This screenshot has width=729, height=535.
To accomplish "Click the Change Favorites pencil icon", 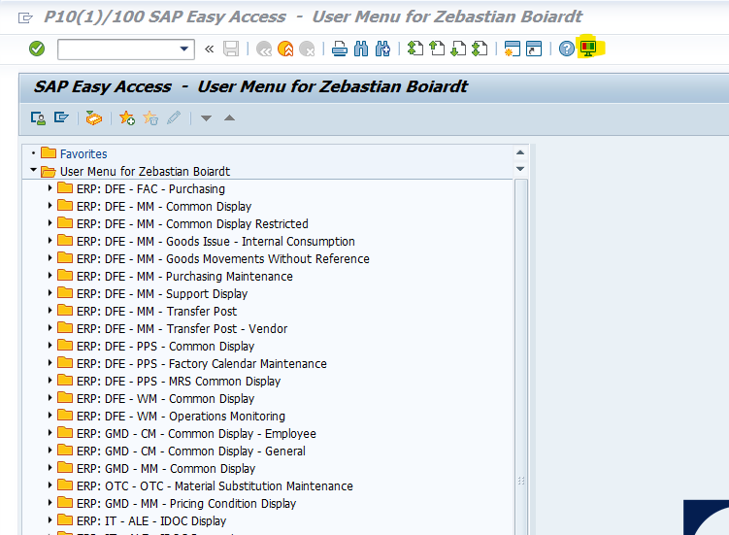I will click(x=174, y=117).
